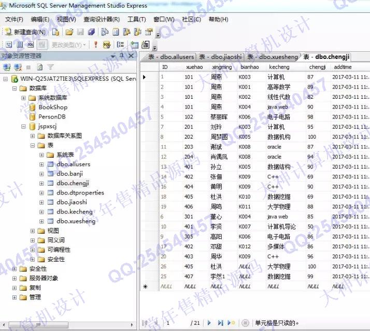Click the Save disk icon in toolbar
Viewport: 370px width, 331px height.
click(80, 32)
